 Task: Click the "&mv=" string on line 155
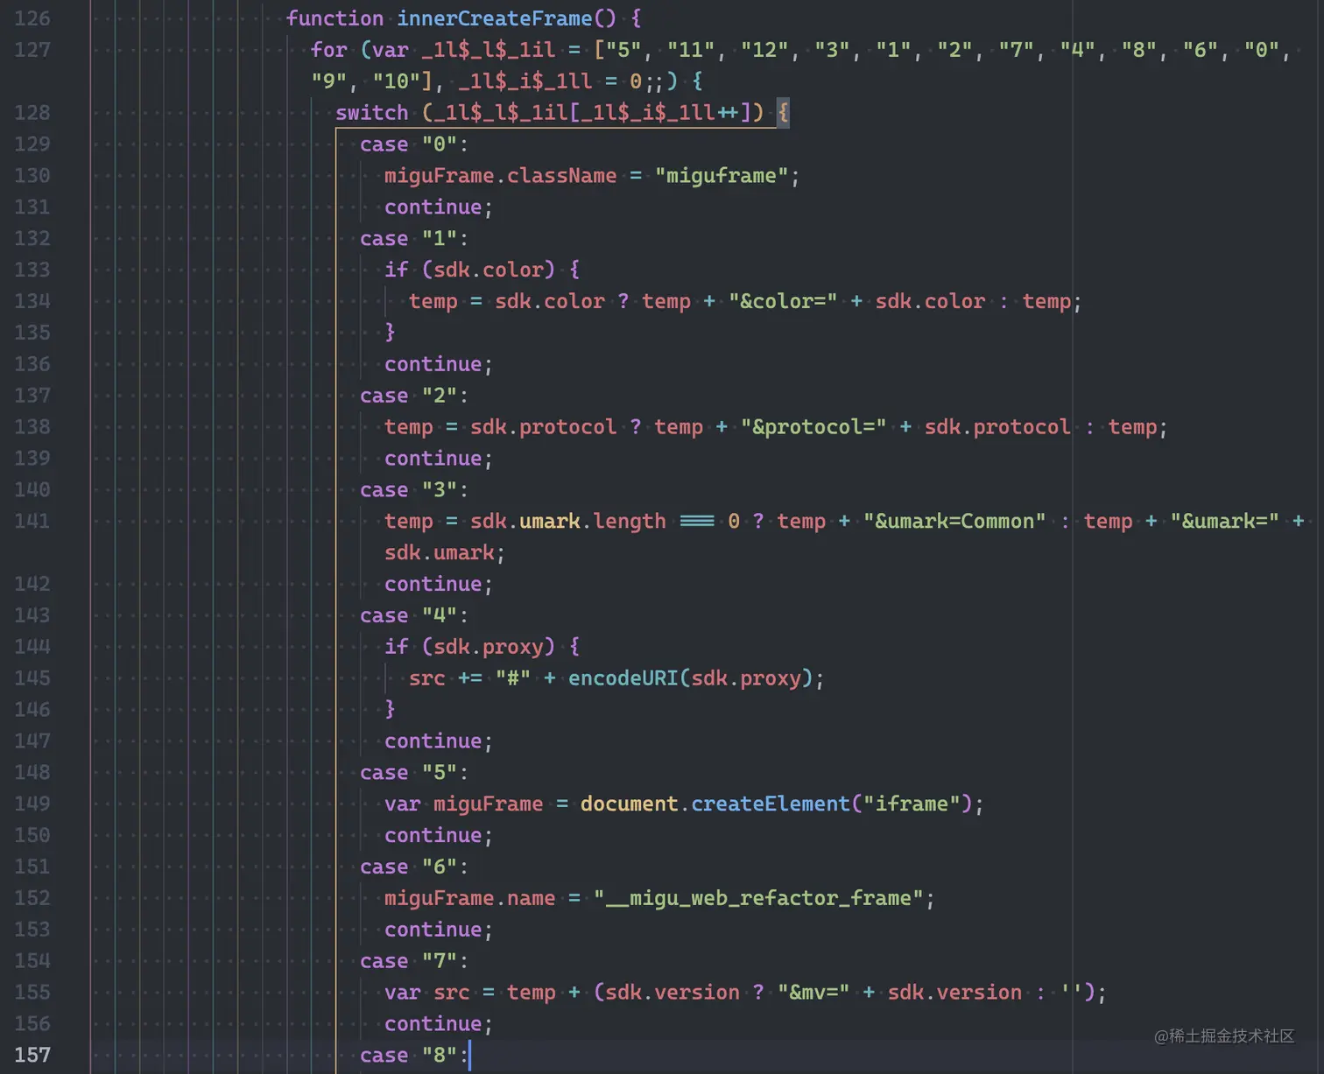click(813, 993)
